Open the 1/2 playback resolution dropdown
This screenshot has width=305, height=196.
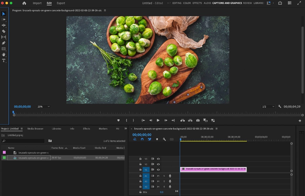[x=268, y=106]
